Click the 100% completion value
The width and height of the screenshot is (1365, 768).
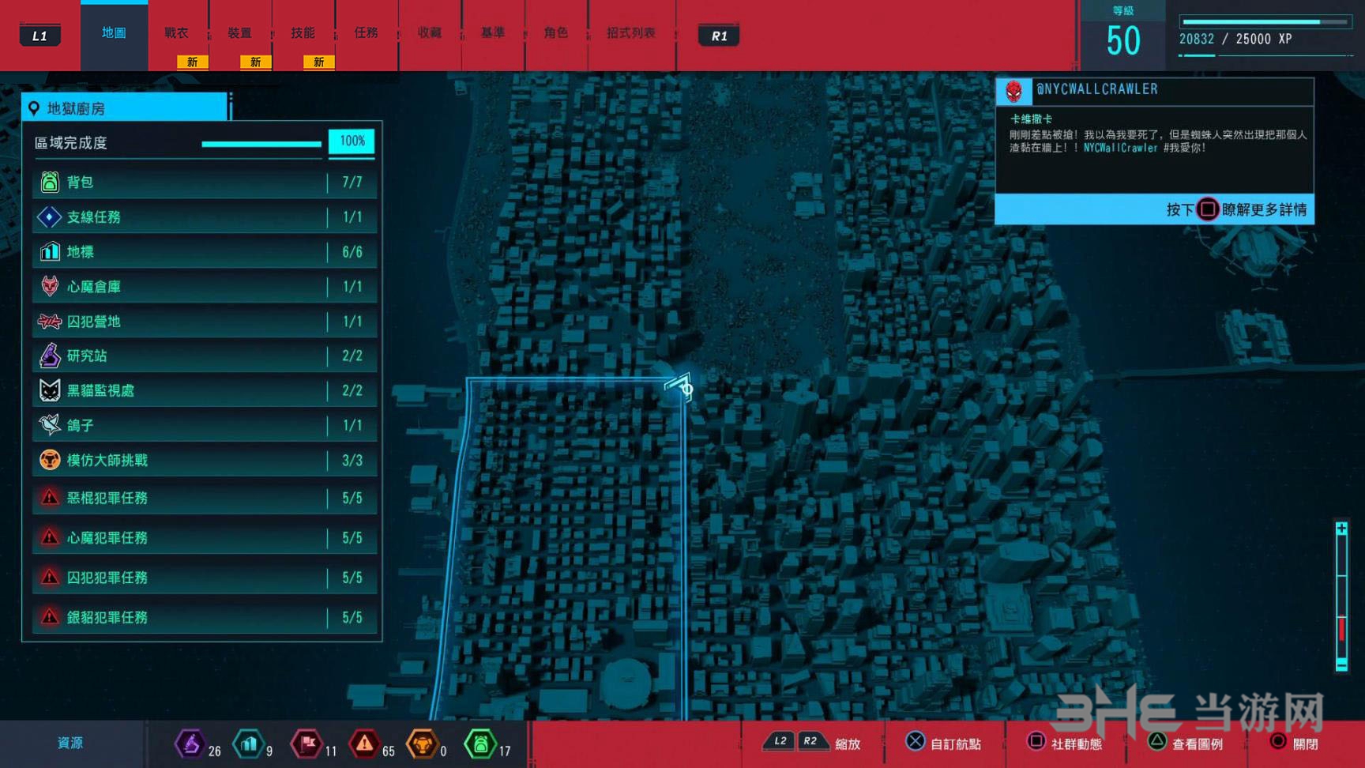pos(352,141)
